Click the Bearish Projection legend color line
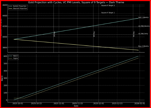This screenshot has height=108, width=151. (x=11, y=9)
